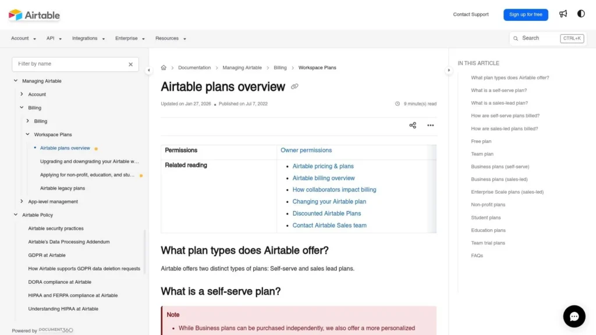Click the home icon in the breadcrumb
The width and height of the screenshot is (596, 335).
(x=164, y=67)
